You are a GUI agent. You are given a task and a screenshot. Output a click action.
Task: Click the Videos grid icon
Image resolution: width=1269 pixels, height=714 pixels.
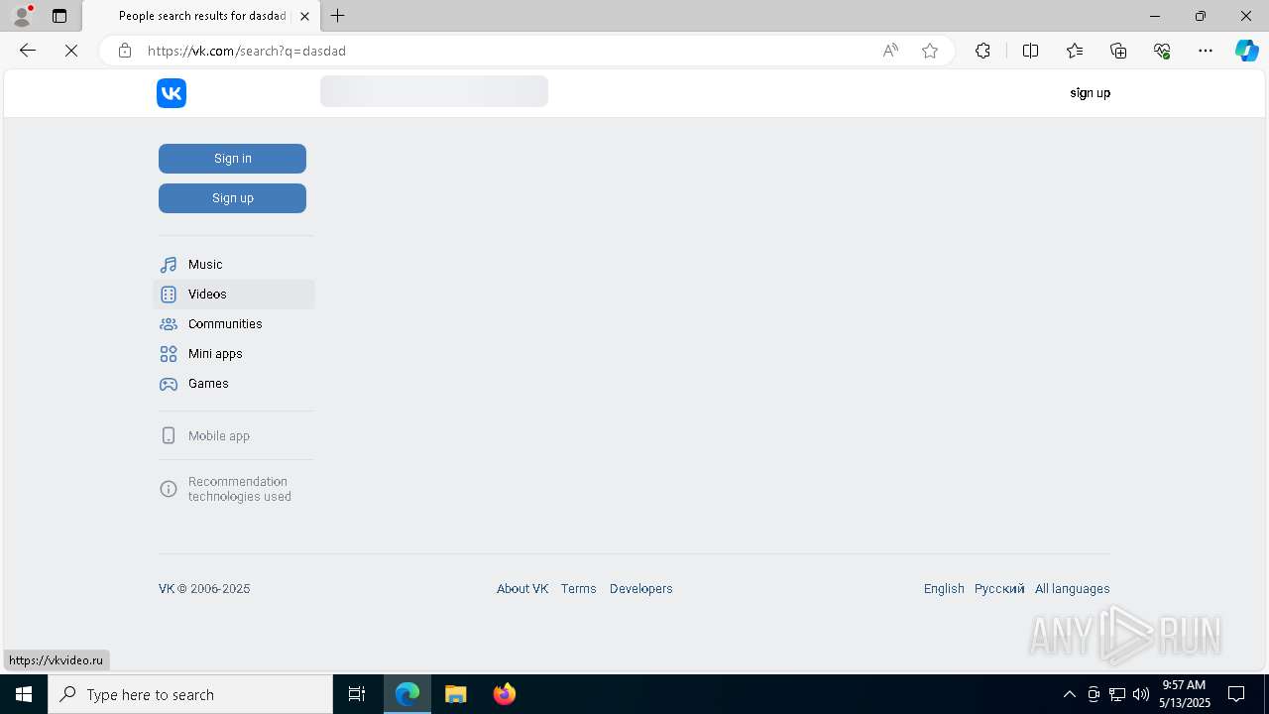169,295
